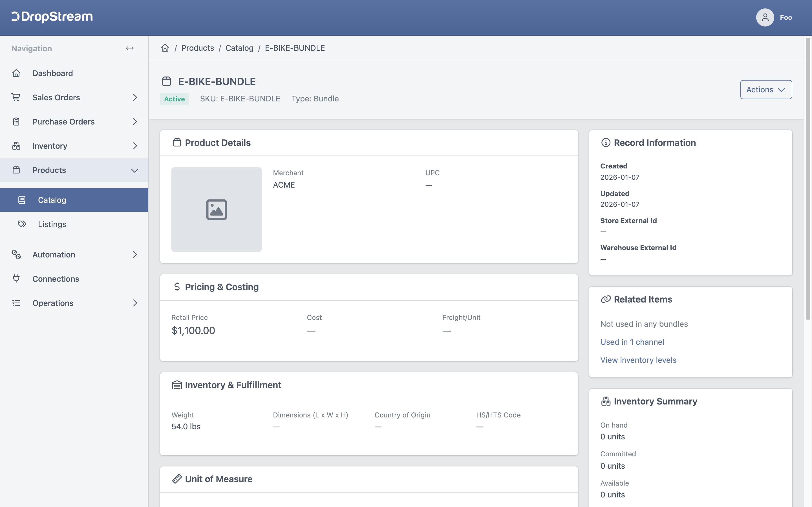Click the warehouse icon in Inventory & Fulfillment

click(x=177, y=384)
